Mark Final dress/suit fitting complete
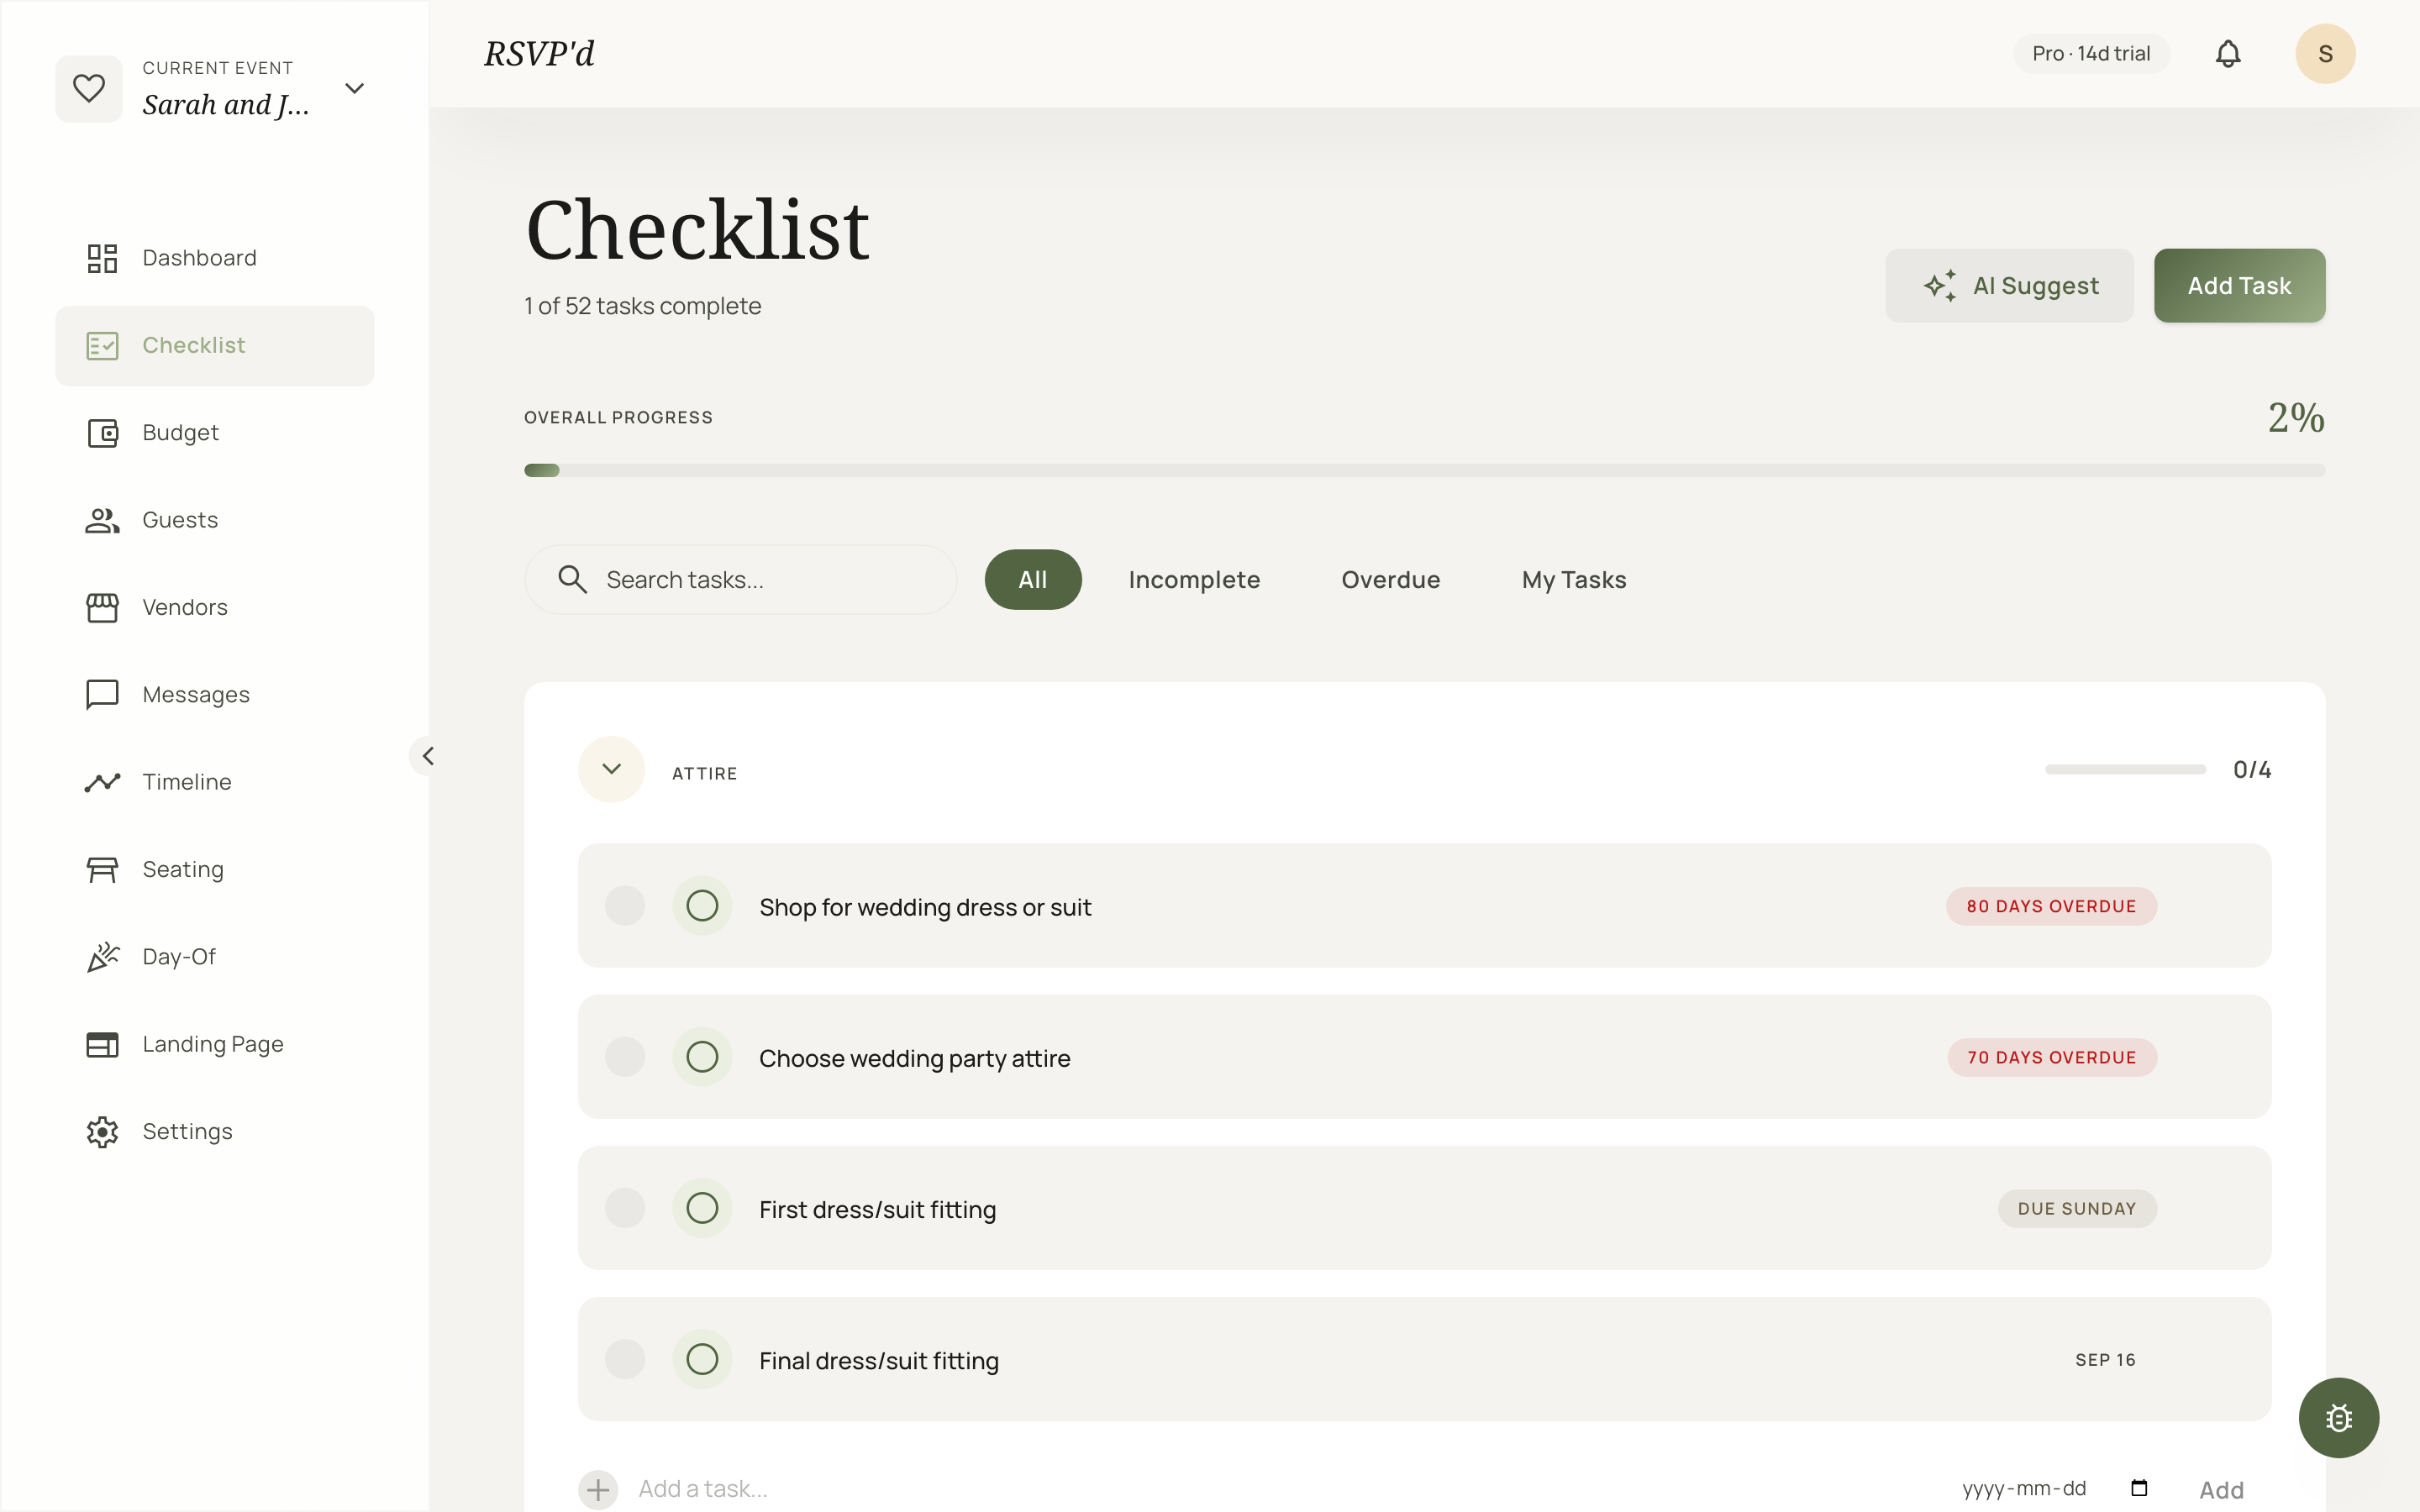 click(x=702, y=1359)
